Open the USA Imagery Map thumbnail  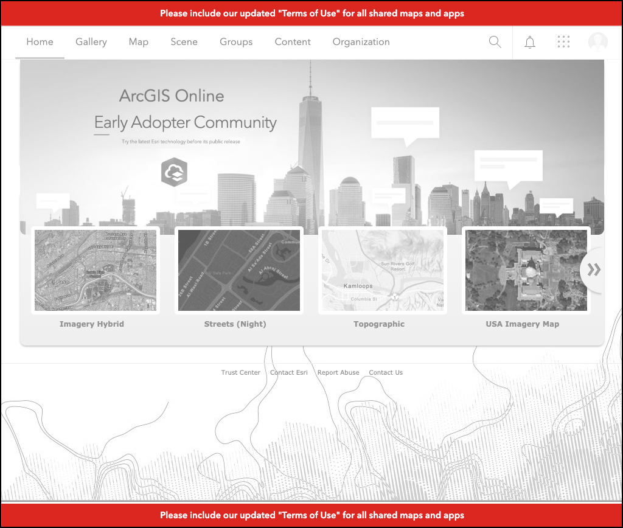coord(526,270)
